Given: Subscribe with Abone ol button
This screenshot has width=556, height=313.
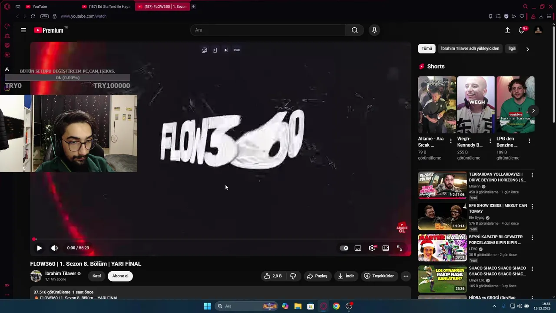Looking at the screenshot, I should coord(120,276).
